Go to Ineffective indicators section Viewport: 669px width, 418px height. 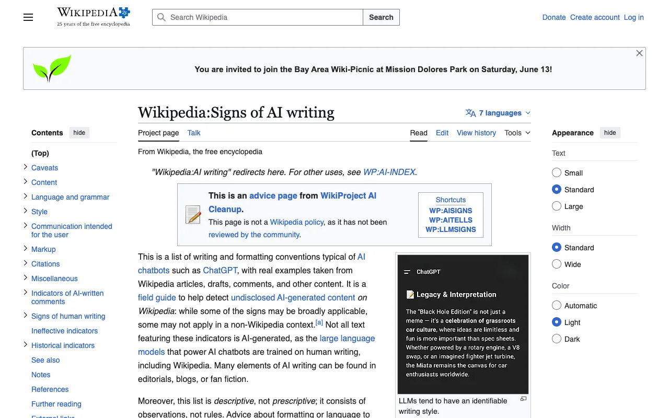(64, 331)
